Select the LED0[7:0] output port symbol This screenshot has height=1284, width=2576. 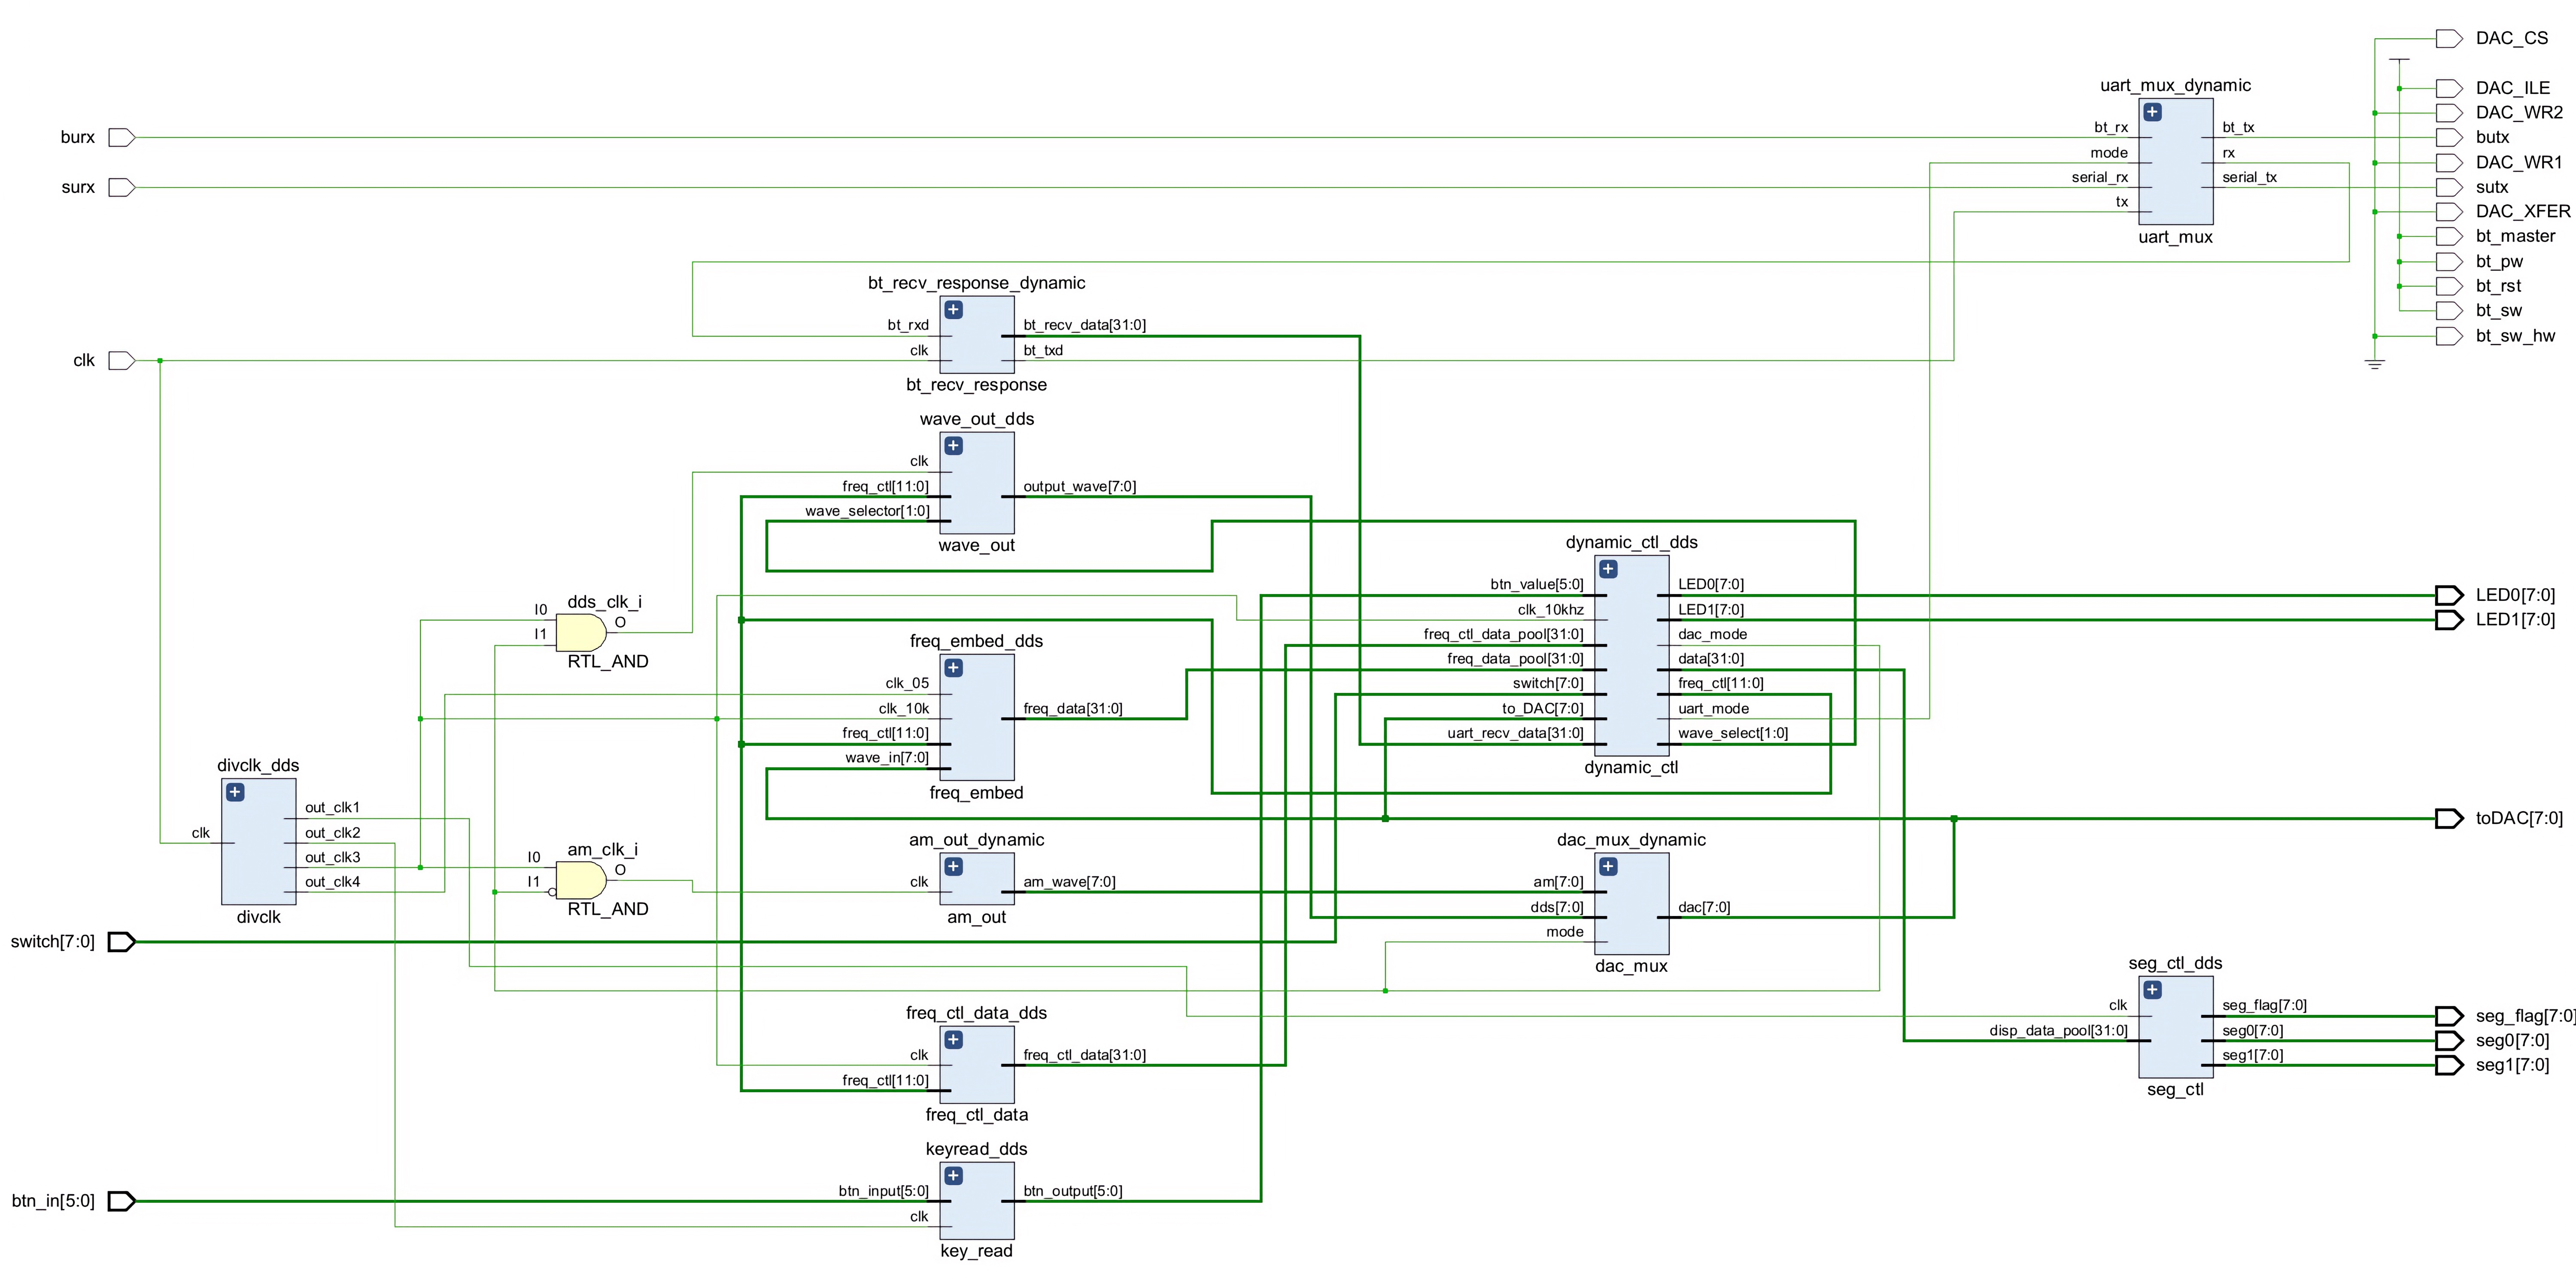click(x=2448, y=595)
